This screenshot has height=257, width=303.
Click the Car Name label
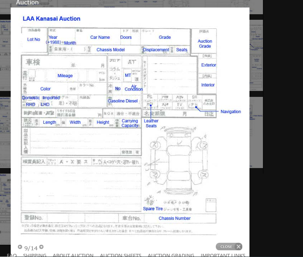coord(100,37)
